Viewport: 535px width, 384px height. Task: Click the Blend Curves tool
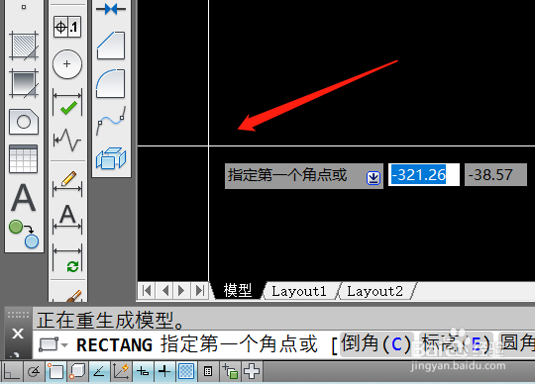(111, 121)
